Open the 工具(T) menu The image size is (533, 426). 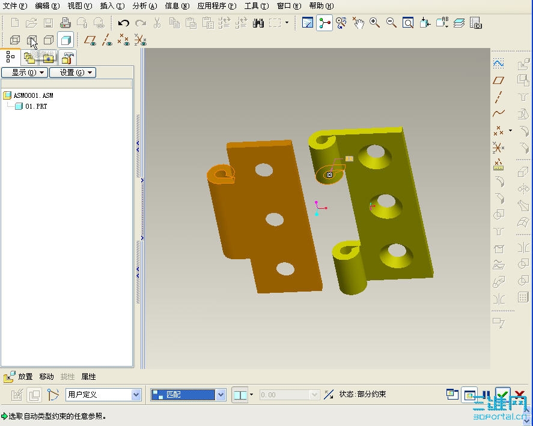tap(257, 6)
